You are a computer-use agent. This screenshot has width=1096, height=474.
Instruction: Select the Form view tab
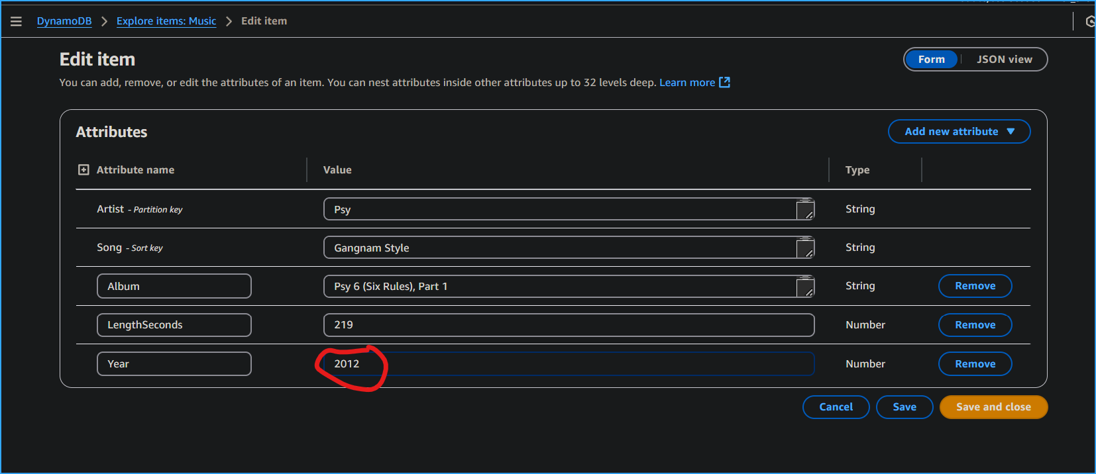932,59
